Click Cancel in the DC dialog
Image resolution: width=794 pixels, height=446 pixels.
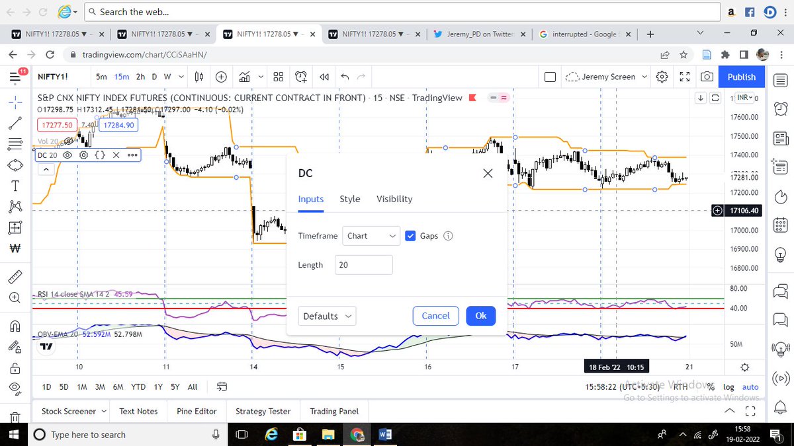click(x=435, y=316)
